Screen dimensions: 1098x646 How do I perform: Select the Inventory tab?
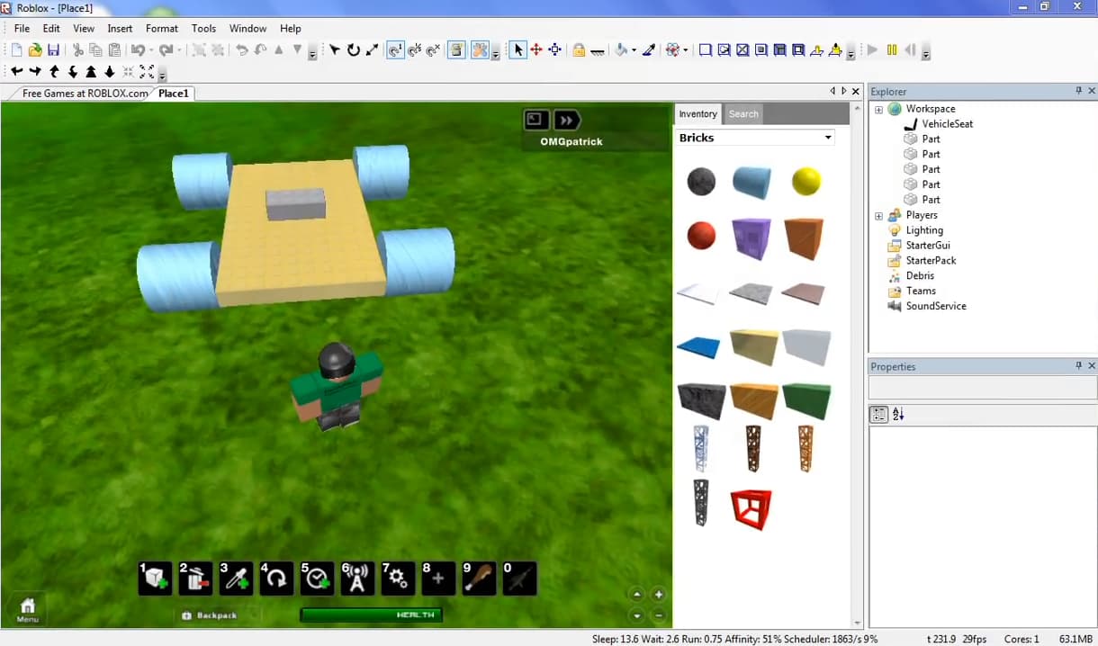[x=697, y=113]
